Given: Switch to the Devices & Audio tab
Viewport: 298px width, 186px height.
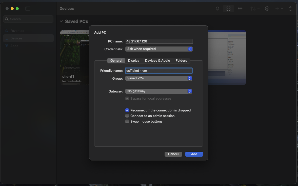Looking at the screenshot, I should click(157, 61).
